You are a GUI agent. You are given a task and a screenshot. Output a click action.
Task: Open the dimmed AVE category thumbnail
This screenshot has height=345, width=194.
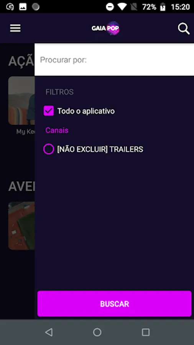[21, 226]
